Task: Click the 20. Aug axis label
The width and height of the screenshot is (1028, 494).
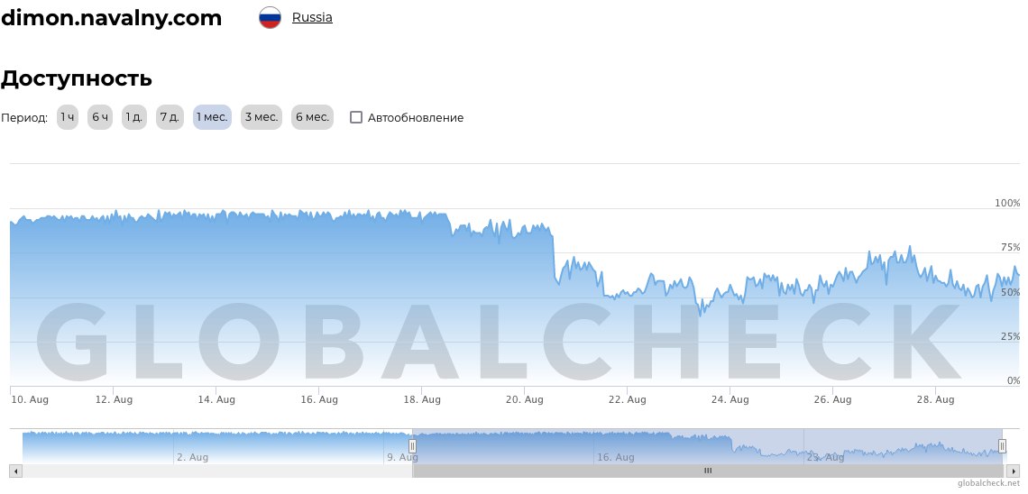Action: (525, 399)
